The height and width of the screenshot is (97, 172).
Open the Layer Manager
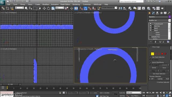130,8
